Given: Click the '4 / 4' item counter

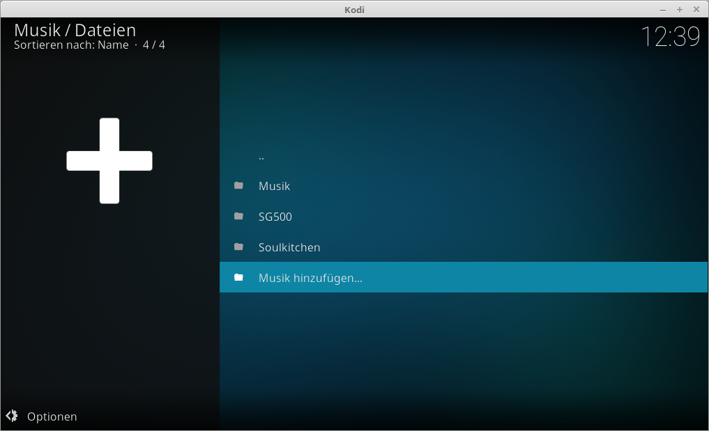Looking at the screenshot, I should (153, 45).
